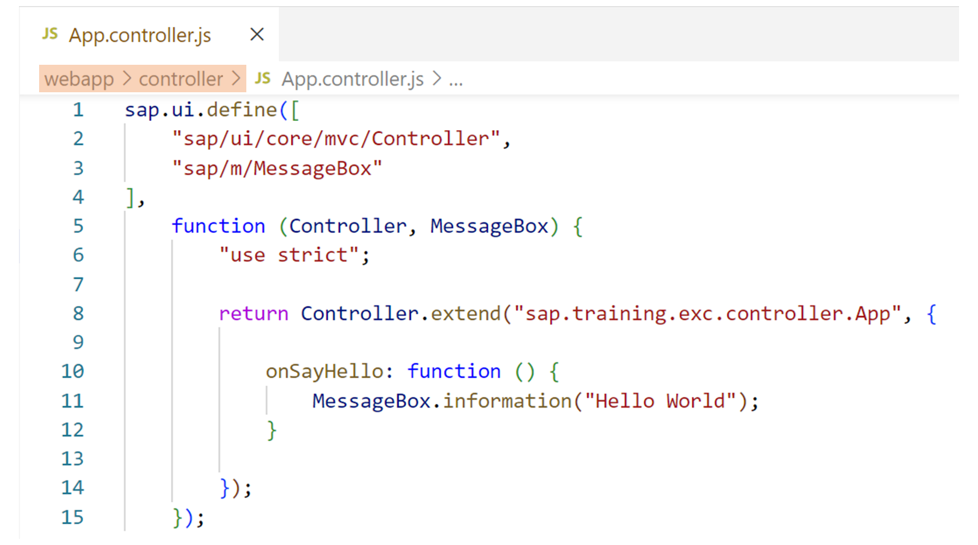Click MessageBox.information on line 11
This screenshot has height=545, width=978.
[442, 401]
